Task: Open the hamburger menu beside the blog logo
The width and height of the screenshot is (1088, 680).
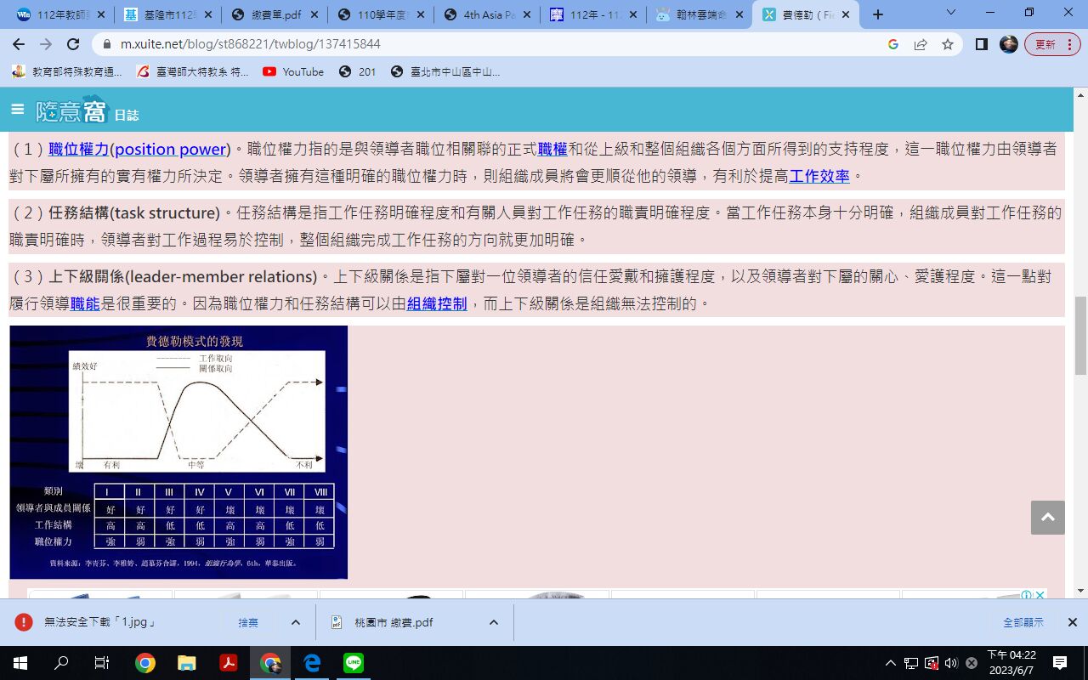Action: 17,110
